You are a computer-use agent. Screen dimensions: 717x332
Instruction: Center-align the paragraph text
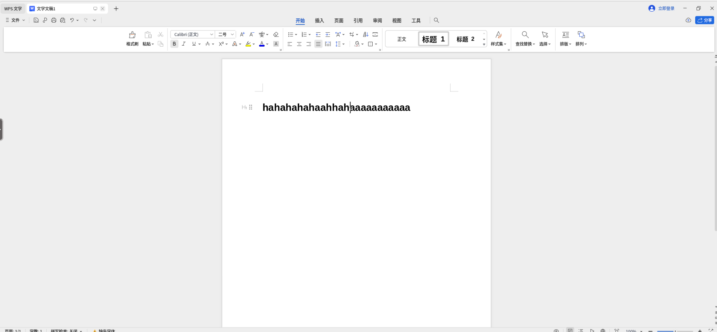299,44
